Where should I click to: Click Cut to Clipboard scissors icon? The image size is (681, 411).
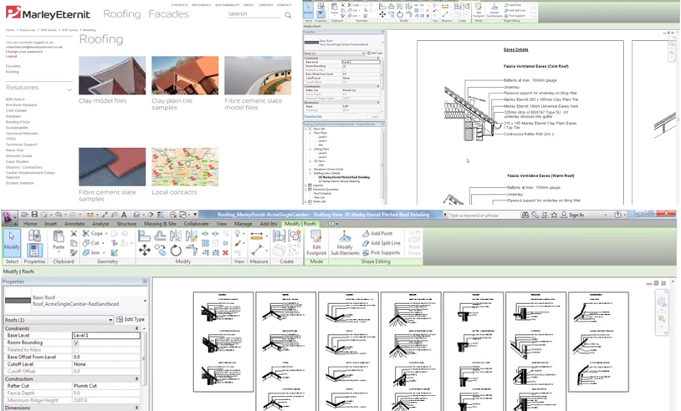point(74,233)
